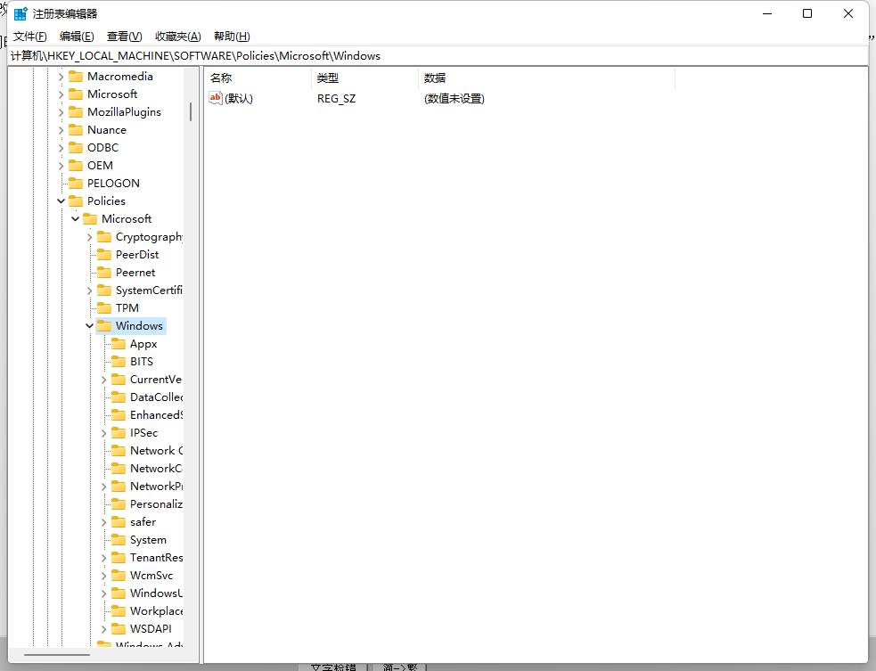Expand the IPSec tree node
876x671 pixels.
103,432
